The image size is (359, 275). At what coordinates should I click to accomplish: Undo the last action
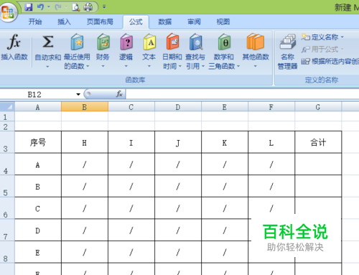point(40,7)
